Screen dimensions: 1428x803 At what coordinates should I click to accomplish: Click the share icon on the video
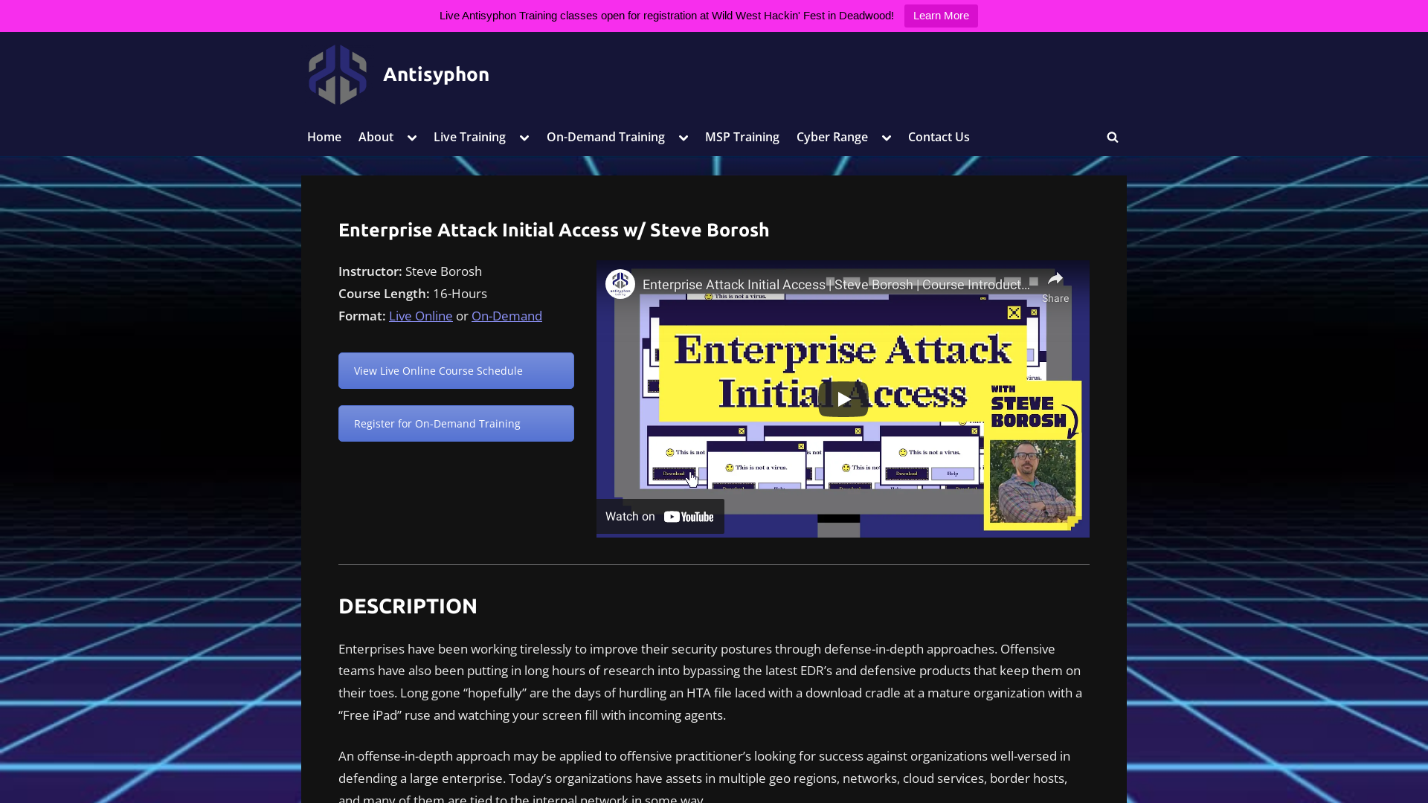pos(1055,280)
